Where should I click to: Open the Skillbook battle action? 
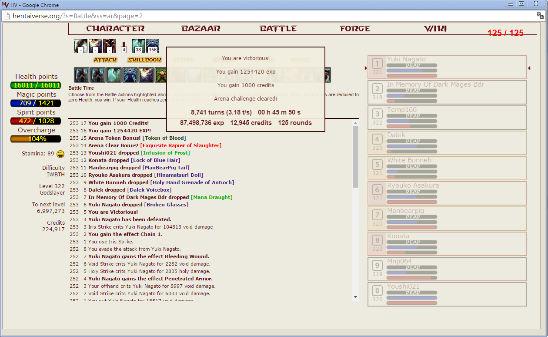click(144, 60)
